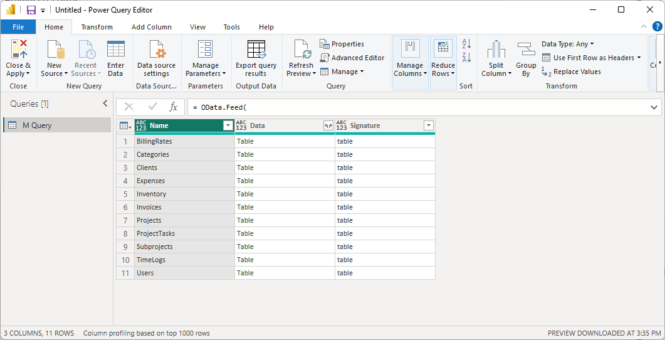Click the Close & Apply icon

19,49
